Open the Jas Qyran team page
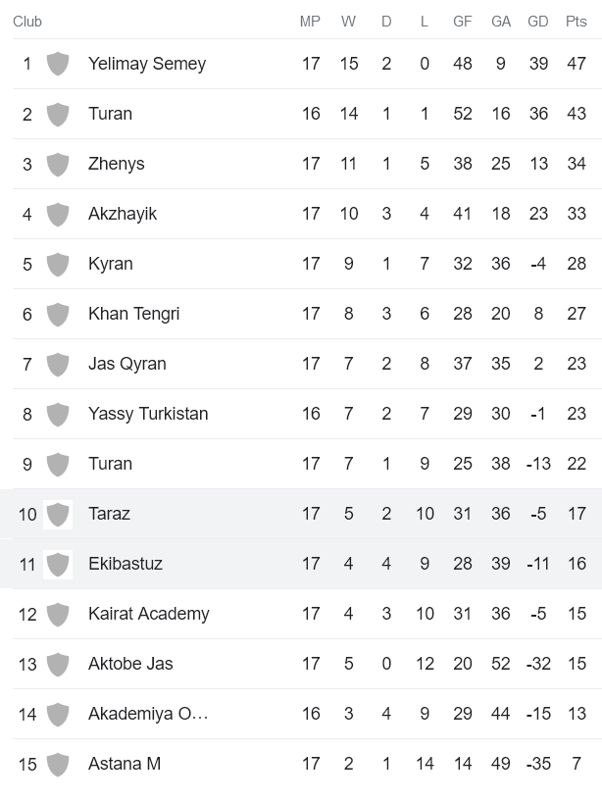Image resolution: width=602 pixels, height=801 pixels. (x=128, y=364)
